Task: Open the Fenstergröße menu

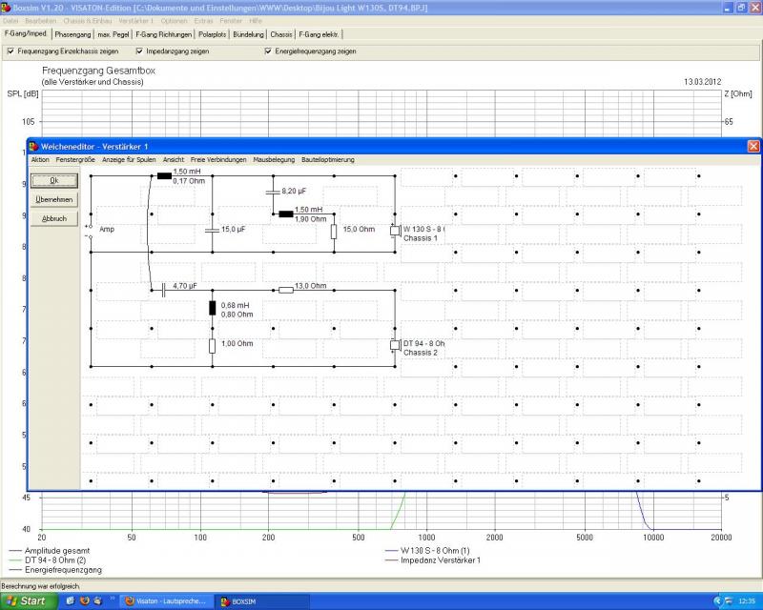Action: tap(75, 160)
